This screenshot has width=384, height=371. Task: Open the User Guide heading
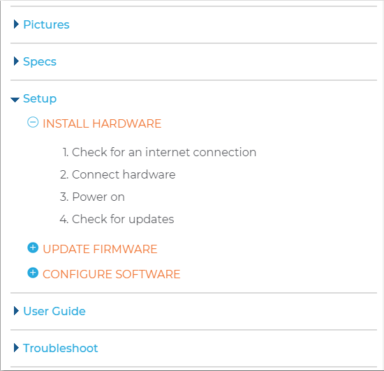pos(54,311)
